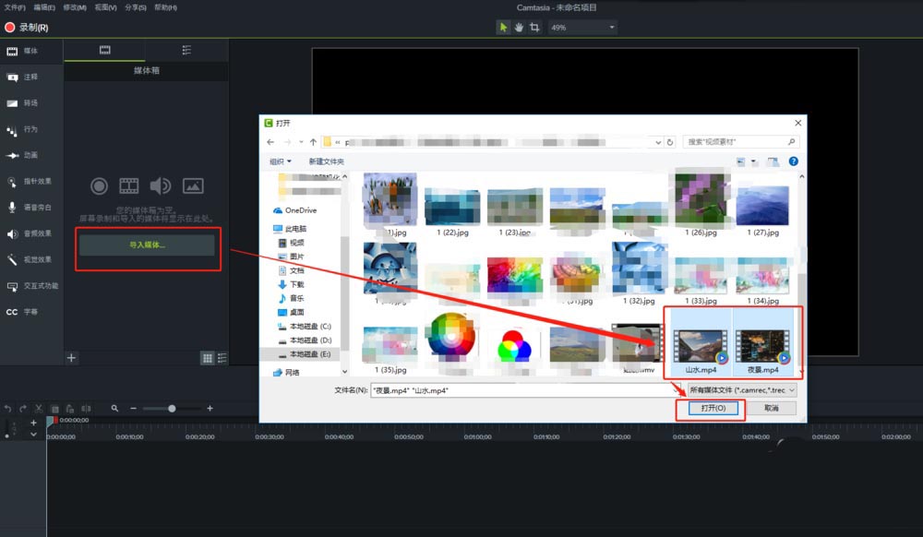923x537 pixels.
Task: Click the blue help icon in dialog
Action: (794, 161)
